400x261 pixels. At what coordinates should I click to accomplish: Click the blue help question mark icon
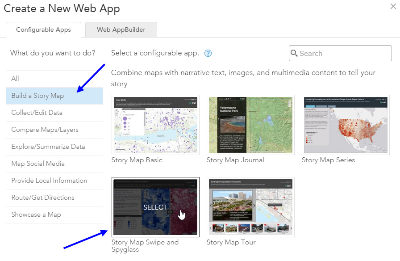click(208, 53)
